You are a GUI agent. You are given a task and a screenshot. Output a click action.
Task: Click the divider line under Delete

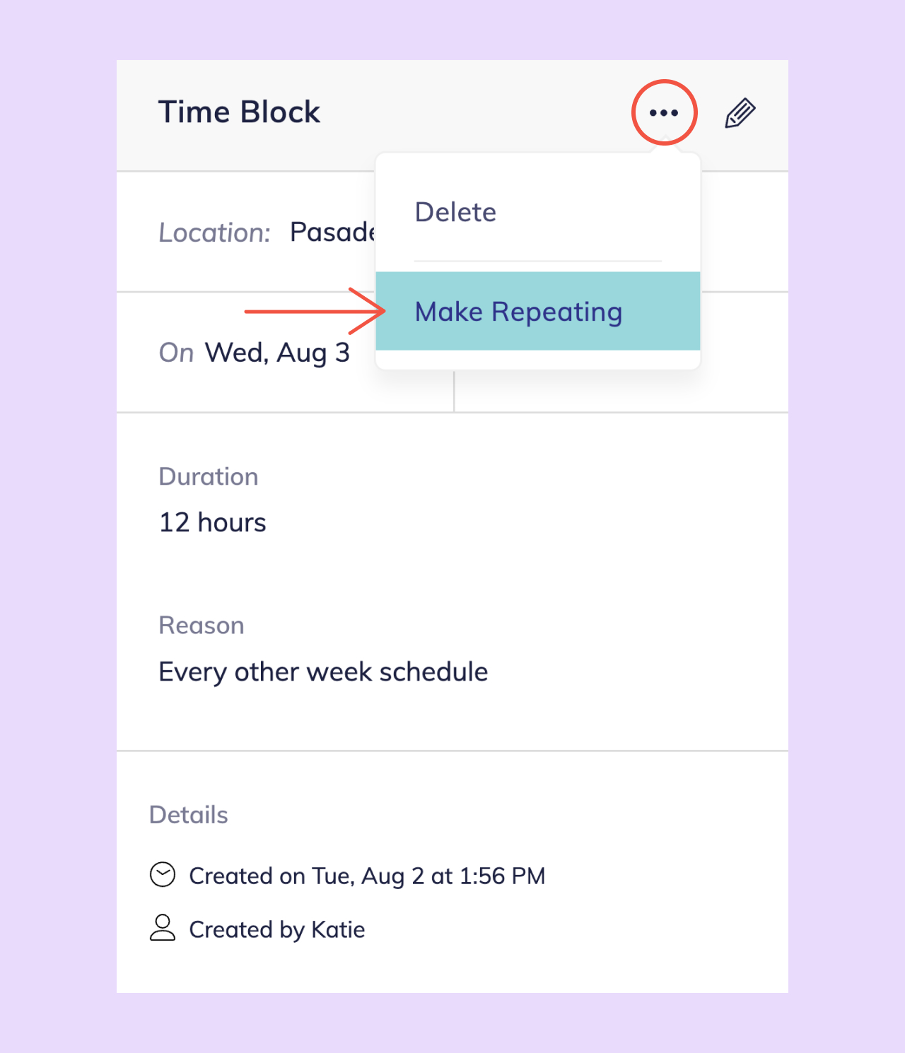pos(538,261)
